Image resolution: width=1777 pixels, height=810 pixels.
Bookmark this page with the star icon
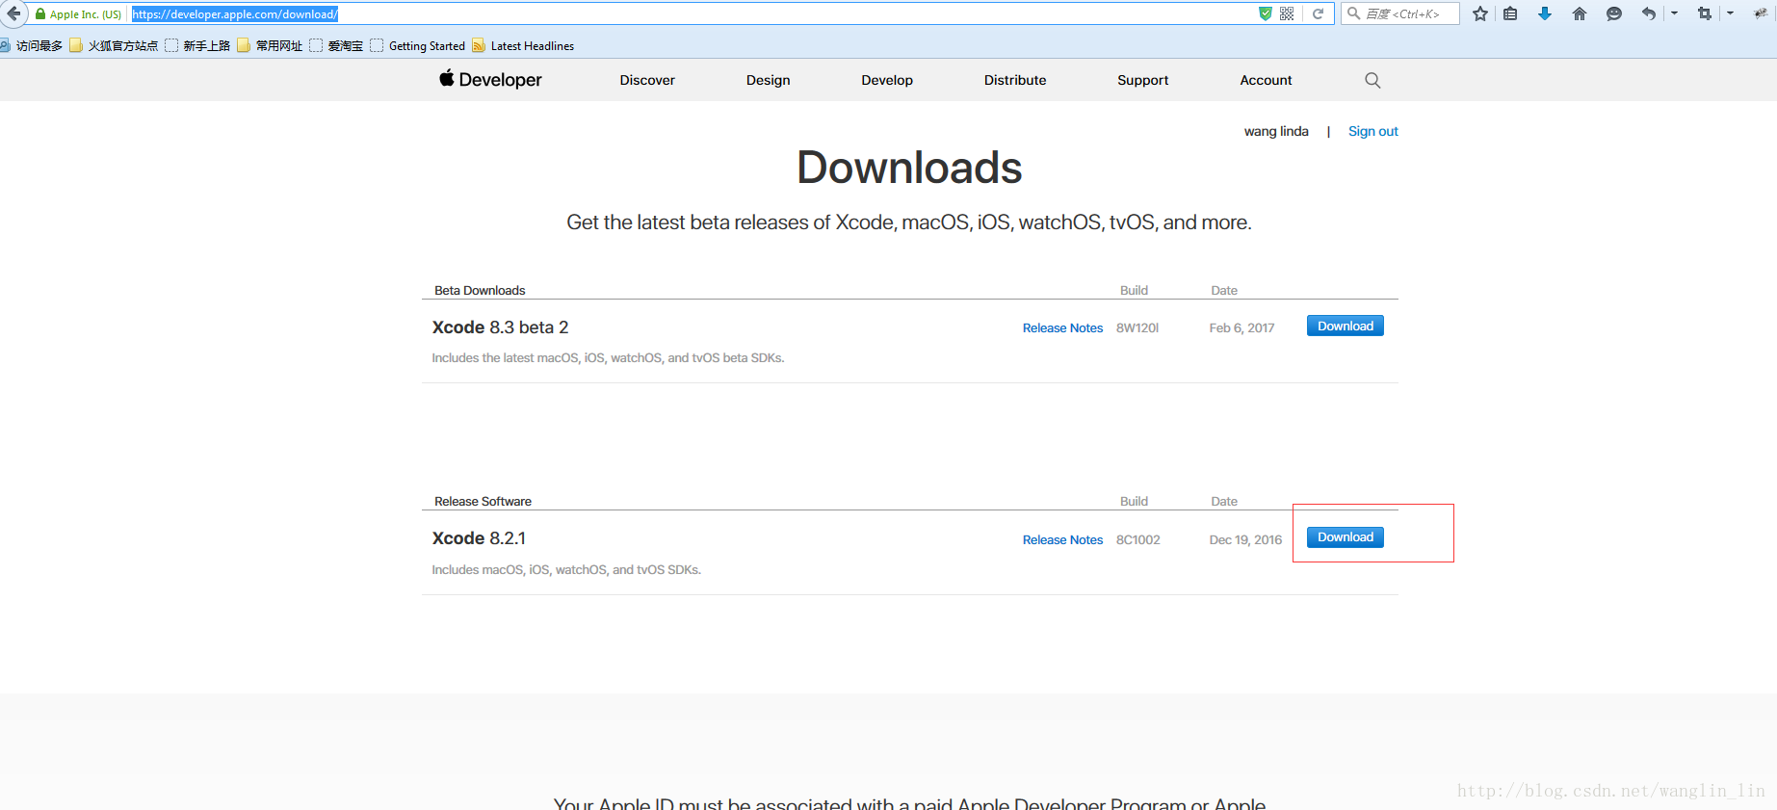coord(1480,13)
